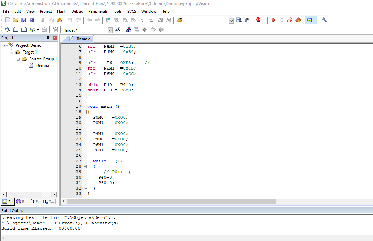Screen dimensions: 373x241
Task: Switch to the Functions panel tab
Action: coord(35,201)
